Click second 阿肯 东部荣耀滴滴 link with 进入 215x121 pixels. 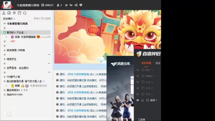pos(78,92)
